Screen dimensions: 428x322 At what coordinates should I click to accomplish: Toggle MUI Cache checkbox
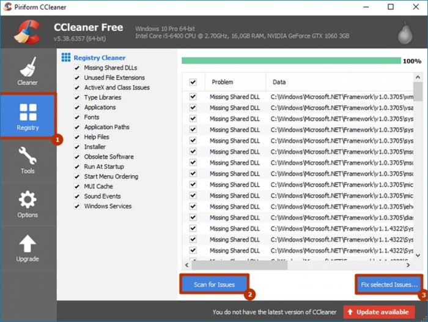pyautogui.click(x=77, y=187)
